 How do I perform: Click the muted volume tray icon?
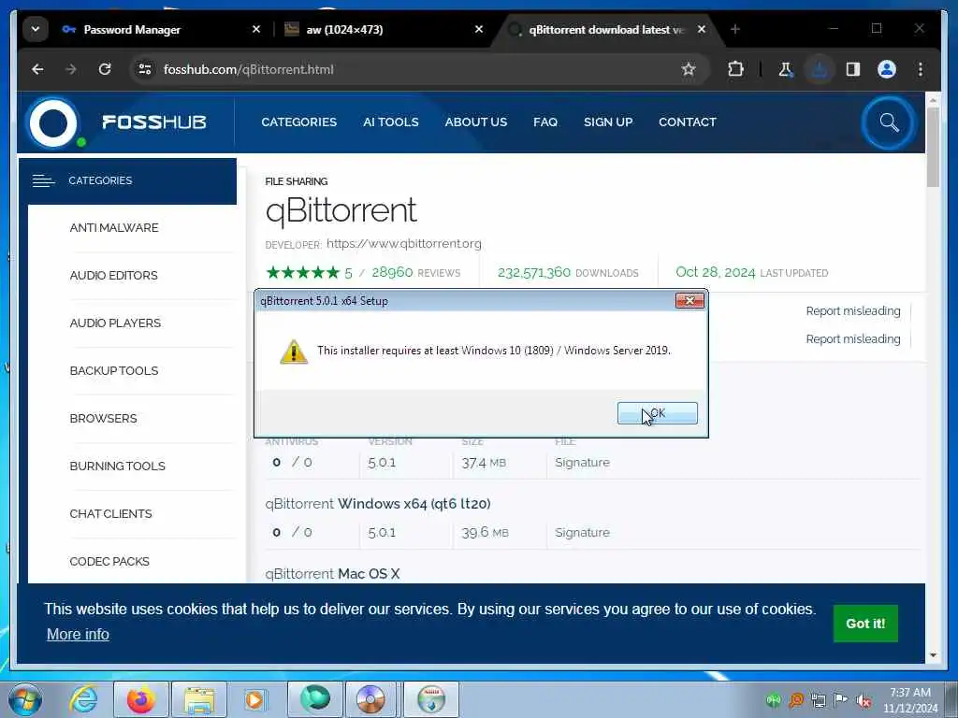coord(864,701)
